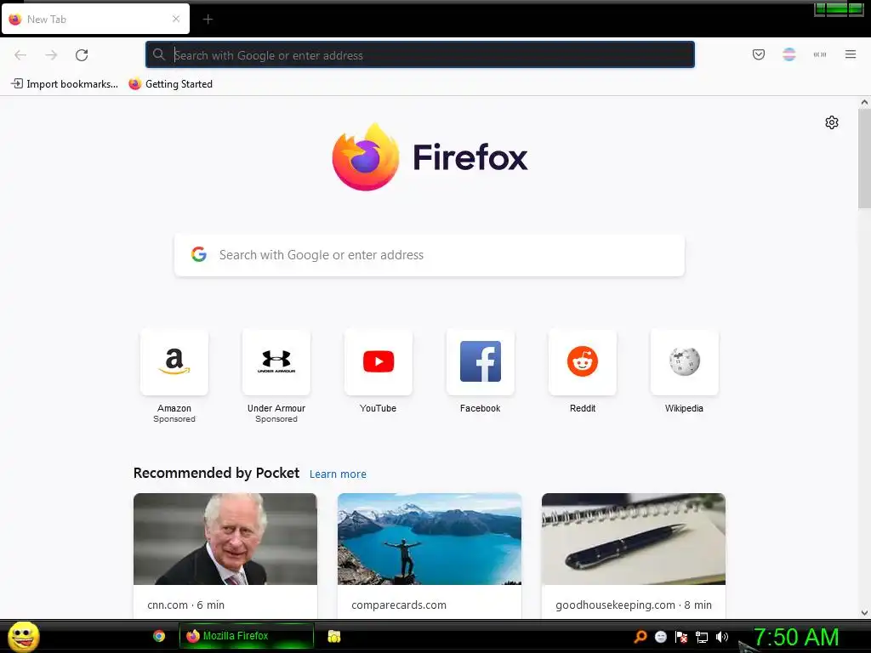The height and width of the screenshot is (653, 871).
Task: Open the new tab page settings gear
Action: [832, 122]
